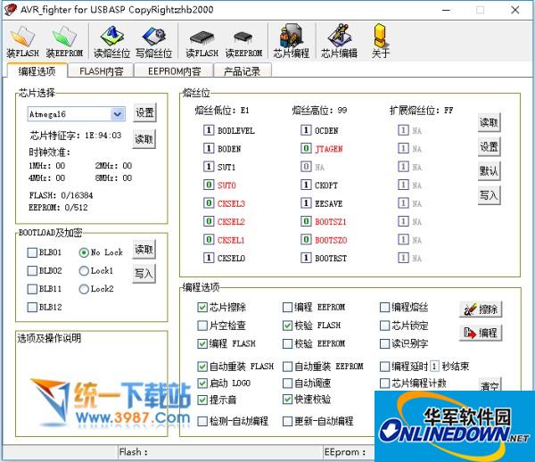This screenshot has height=462, width=535.
Task: Toggle the BLB12 checkbox
Action: [32, 307]
